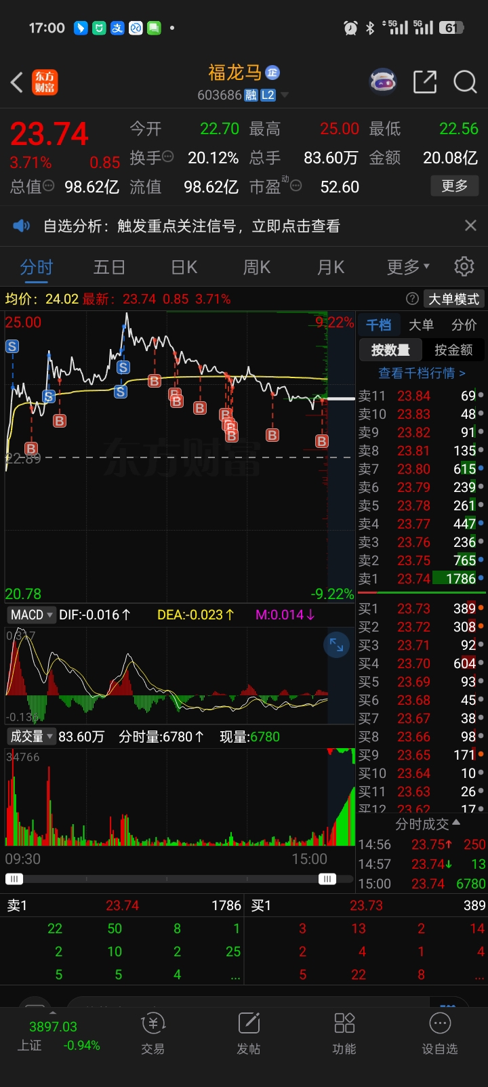Expand chart to fullscreen icon
This screenshot has height=1087, width=488.
click(336, 644)
